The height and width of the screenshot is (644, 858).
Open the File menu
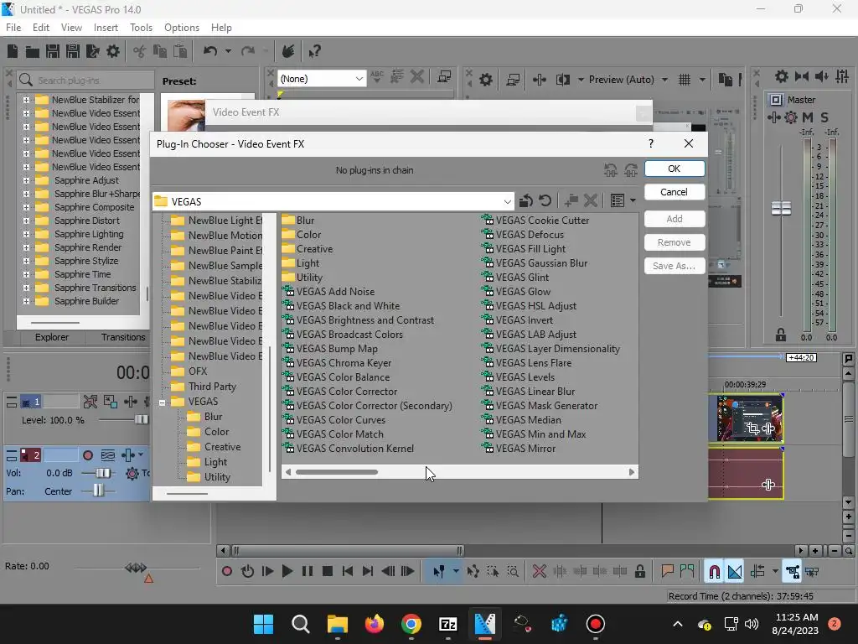13,28
